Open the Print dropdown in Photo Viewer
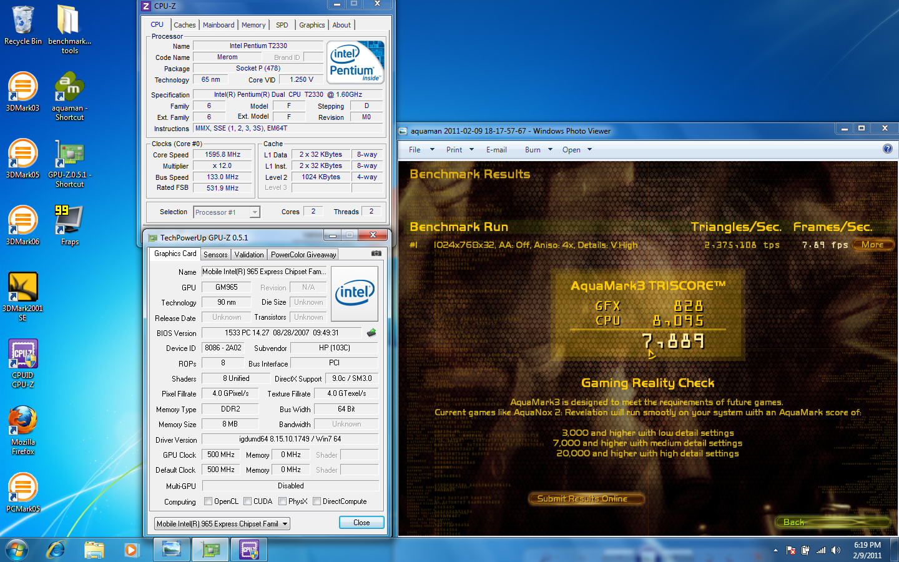899x562 pixels. 460,150
